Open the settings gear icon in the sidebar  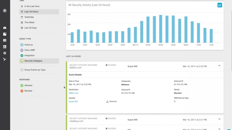click(x=5, y=53)
